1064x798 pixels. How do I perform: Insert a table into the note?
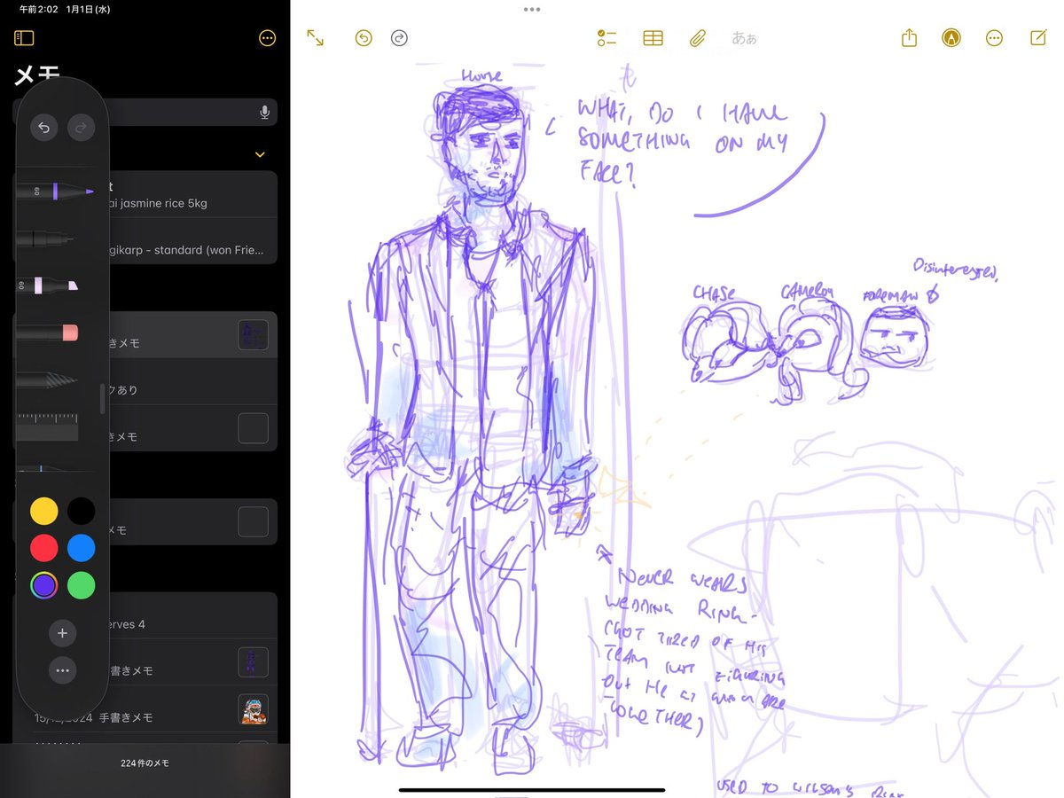(653, 38)
